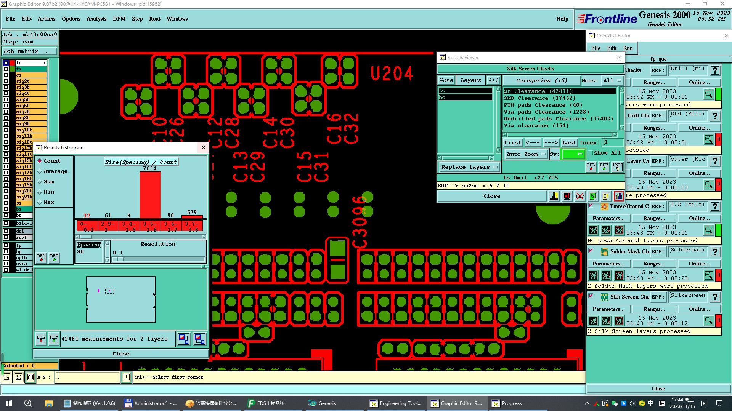The image size is (732, 411).
Task: Click the green '12' numbering icon
Action: point(592,196)
